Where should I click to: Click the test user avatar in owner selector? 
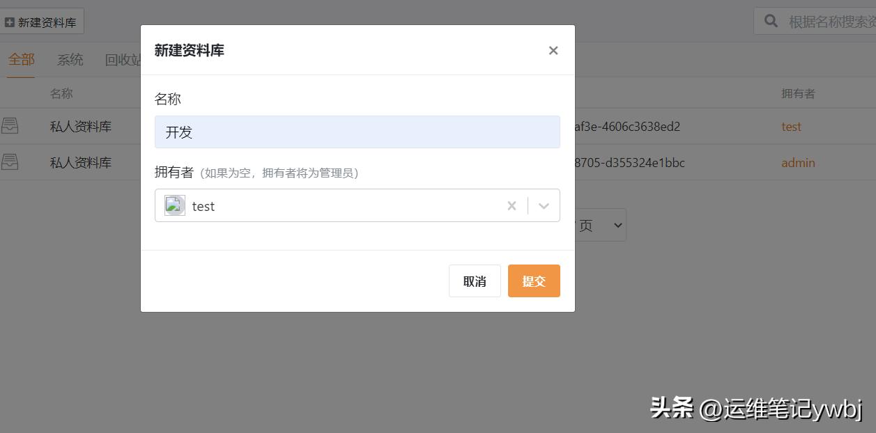[x=174, y=205]
